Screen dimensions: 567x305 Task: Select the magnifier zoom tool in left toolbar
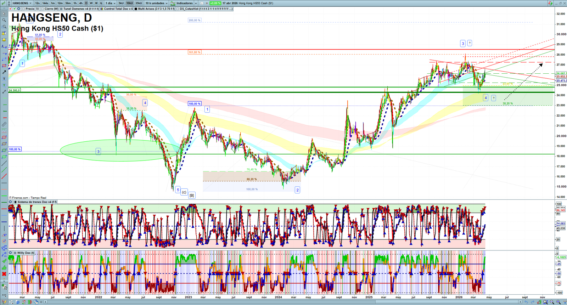point(4,20)
